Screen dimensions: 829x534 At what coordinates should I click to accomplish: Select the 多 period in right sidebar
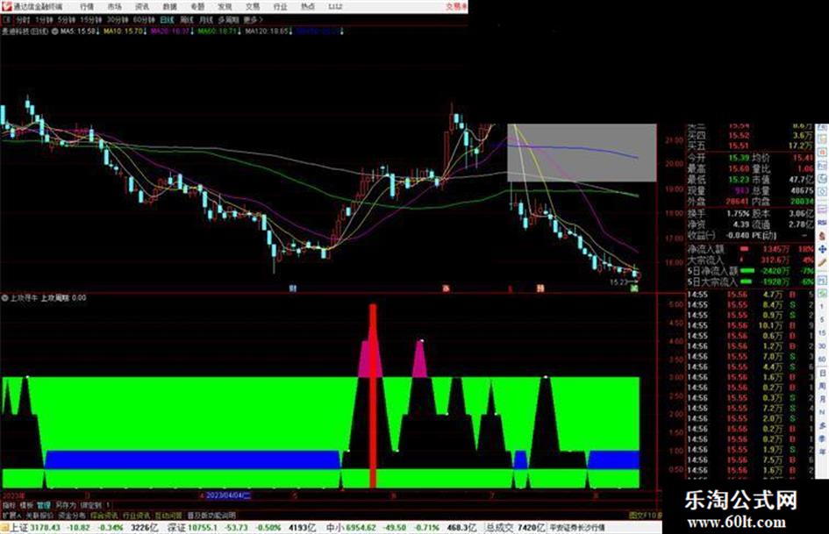tap(822, 425)
